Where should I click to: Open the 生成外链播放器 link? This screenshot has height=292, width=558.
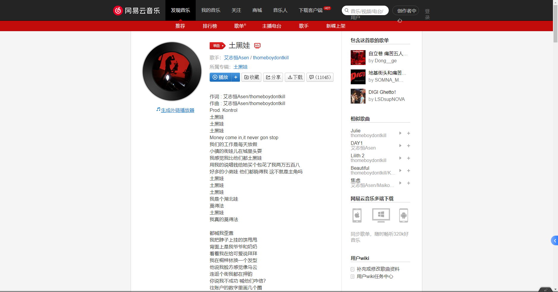click(177, 110)
